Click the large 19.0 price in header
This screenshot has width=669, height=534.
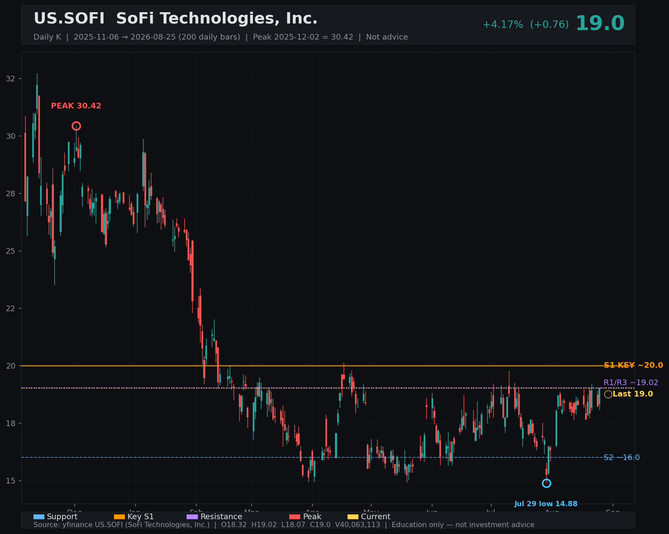click(600, 24)
